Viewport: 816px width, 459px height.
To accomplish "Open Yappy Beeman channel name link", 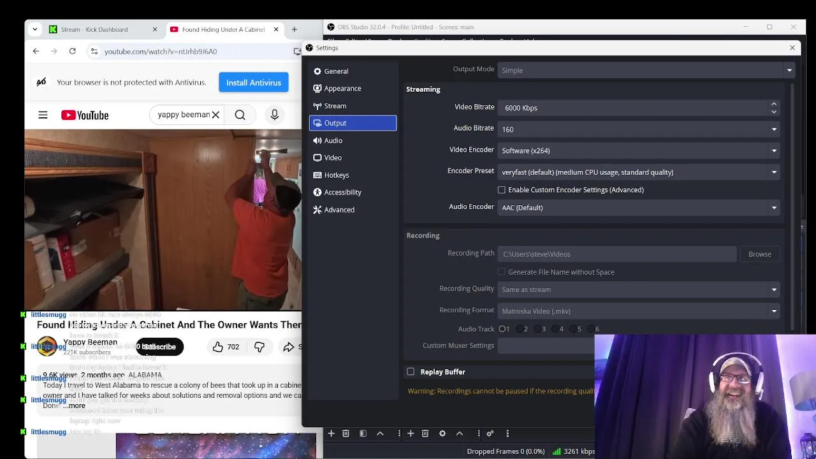I will point(91,342).
